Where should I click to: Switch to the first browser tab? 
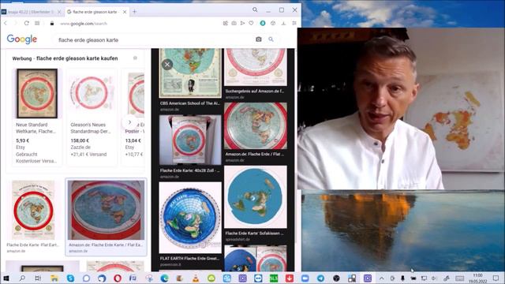pyautogui.click(x=31, y=12)
